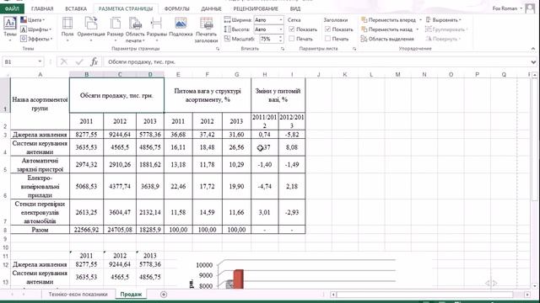This screenshot has width=540, height=303.
Task: Switch to the ВИД tab
Action: click(x=294, y=8)
